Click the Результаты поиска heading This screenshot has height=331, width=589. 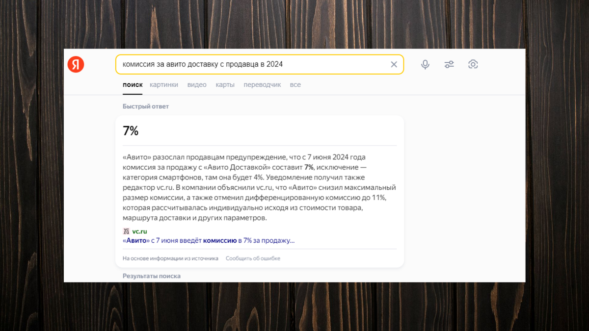pos(152,276)
